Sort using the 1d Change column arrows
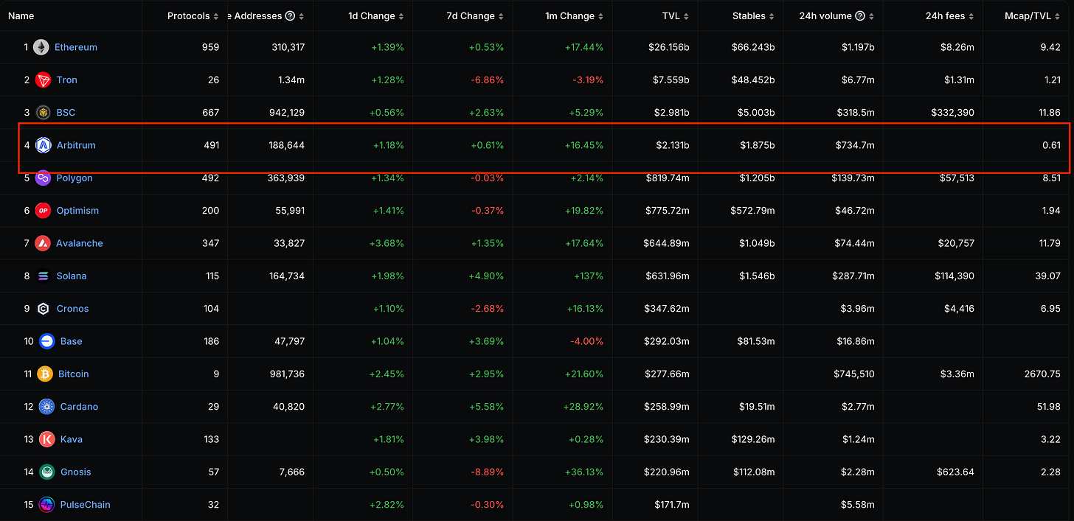Viewport: 1074px width, 521px height. click(x=401, y=16)
